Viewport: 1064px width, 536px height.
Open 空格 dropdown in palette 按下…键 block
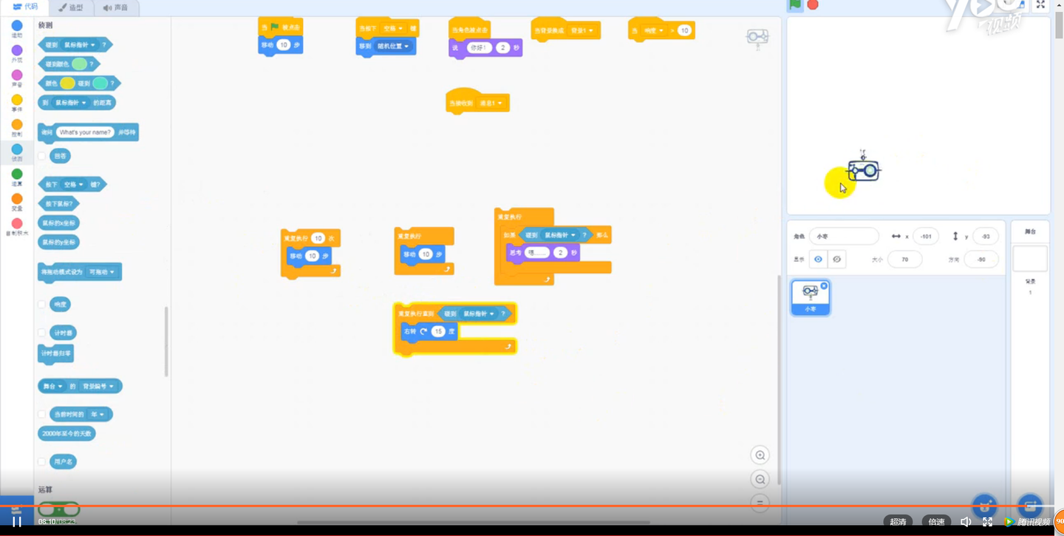coord(72,184)
